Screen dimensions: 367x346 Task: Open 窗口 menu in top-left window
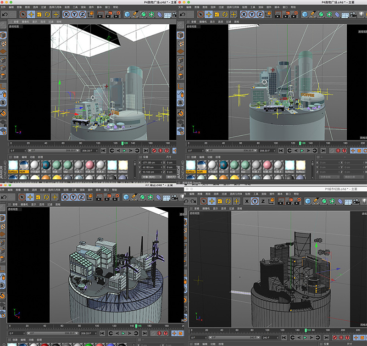[x=107, y=7]
